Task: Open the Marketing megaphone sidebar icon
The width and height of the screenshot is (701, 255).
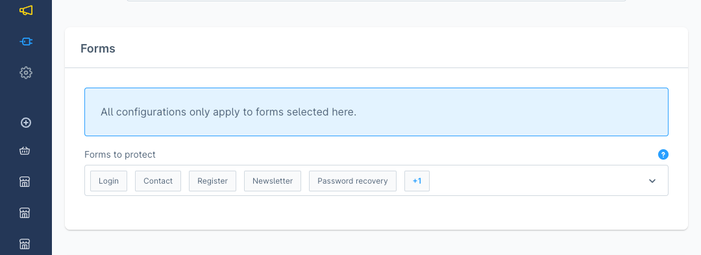Action: pos(26,10)
